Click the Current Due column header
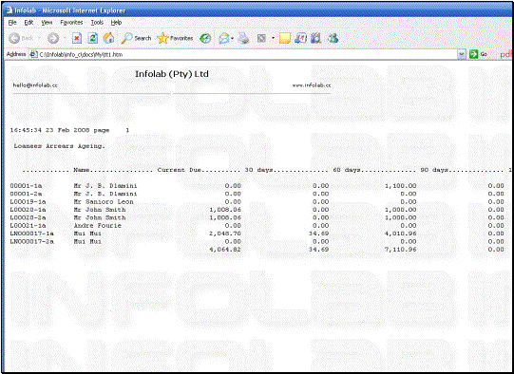Screen dimensions: 514x374 click(179, 170)
